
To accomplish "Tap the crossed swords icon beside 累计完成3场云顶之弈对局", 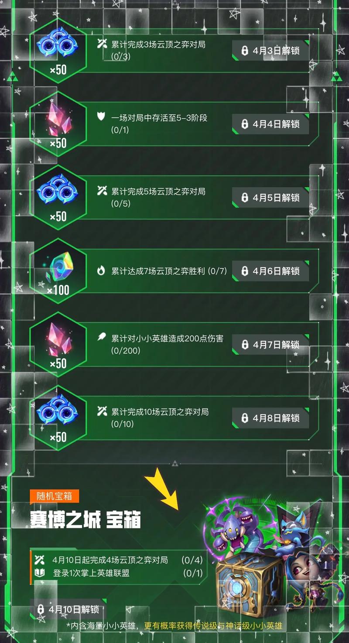I will [x=102, y=44].
